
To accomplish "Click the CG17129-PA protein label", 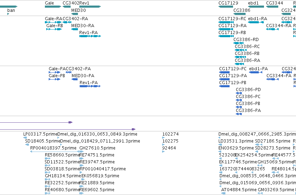I will point(233,76).
